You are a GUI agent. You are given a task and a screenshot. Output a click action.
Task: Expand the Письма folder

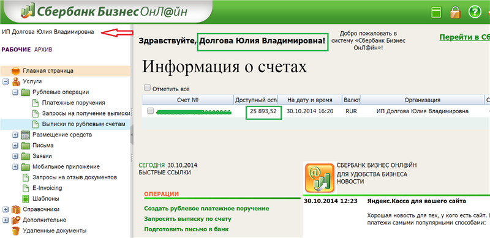(15, 146)
